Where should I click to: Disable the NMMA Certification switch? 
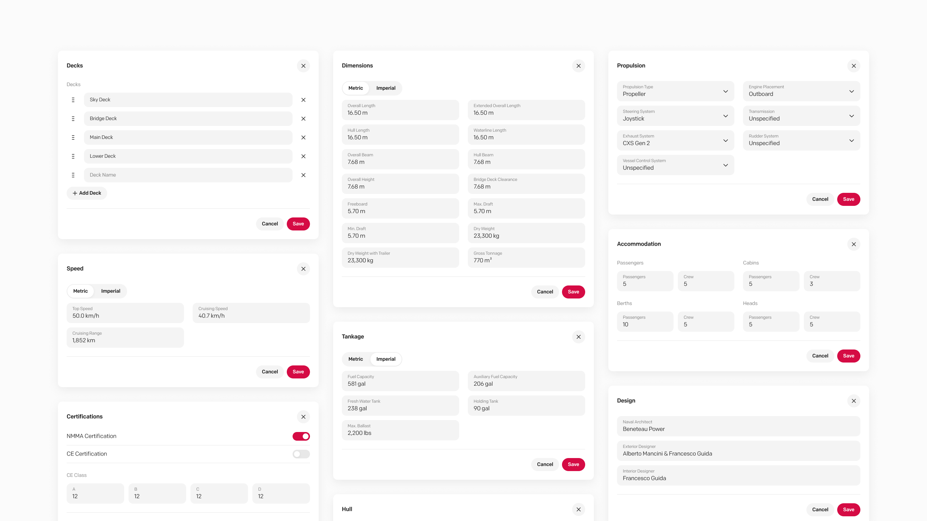click(x=301, y=436)
